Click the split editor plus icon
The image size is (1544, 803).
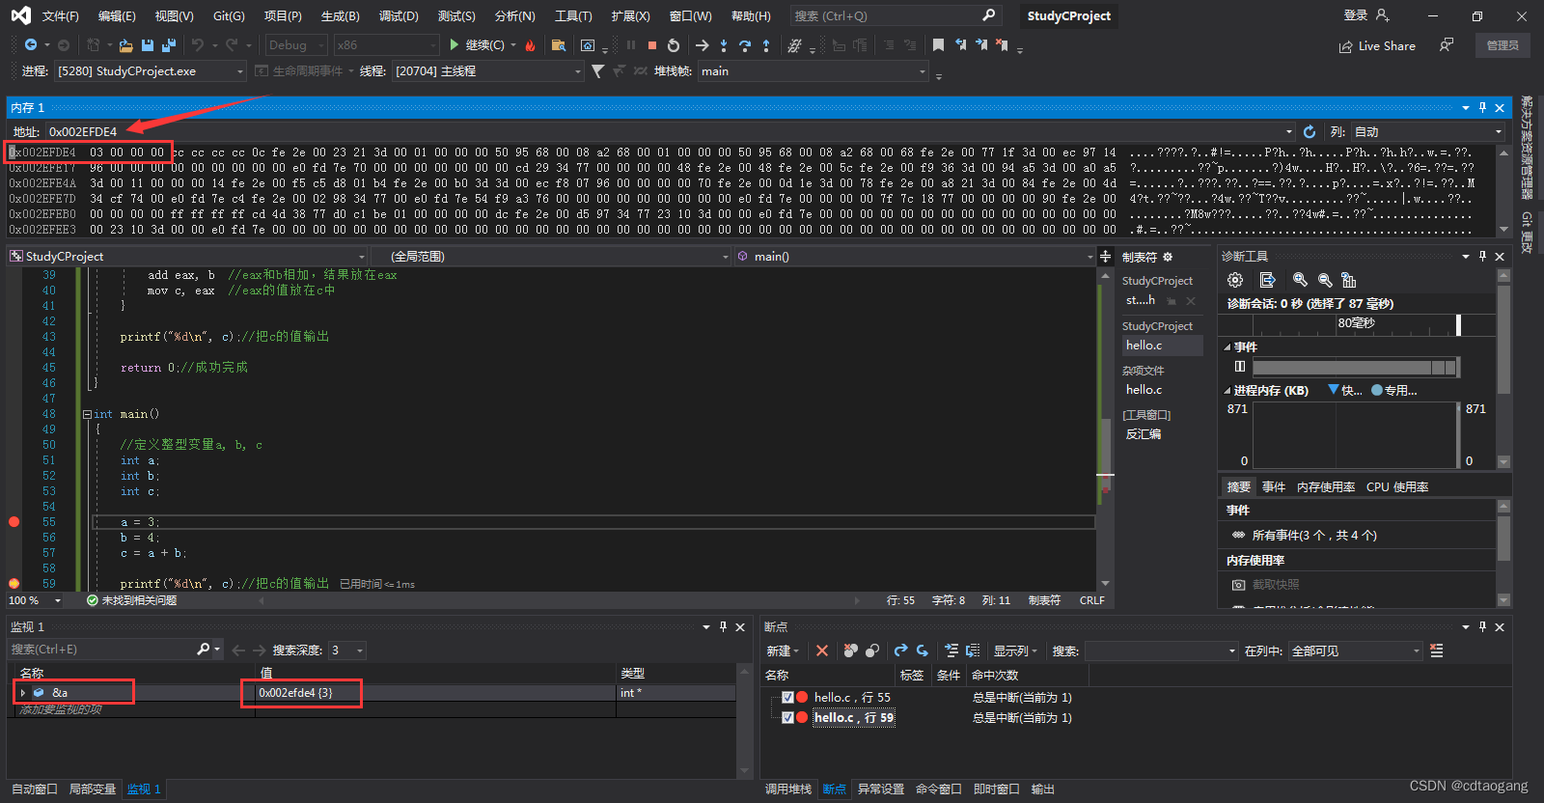[x=1106, y=256]
